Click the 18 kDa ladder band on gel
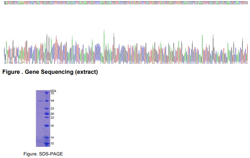250x158 pixels. (46, 126)
